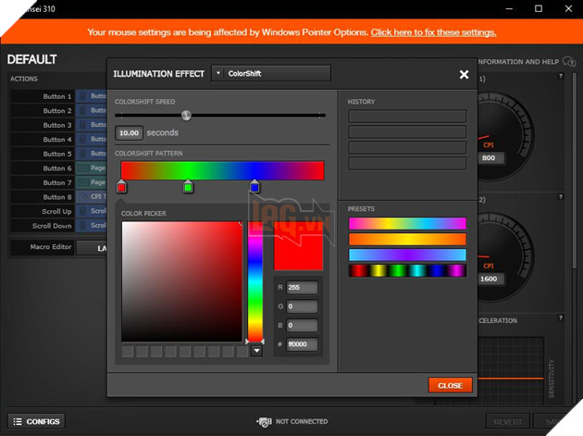Select the multi-color striped preset
Viewport: 583px width, 436px height.
tap(406, 270)
